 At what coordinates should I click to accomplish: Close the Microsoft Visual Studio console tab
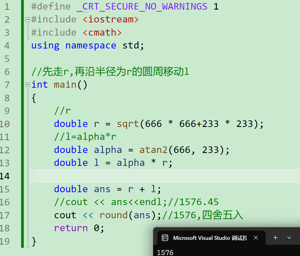coord(256,238)
